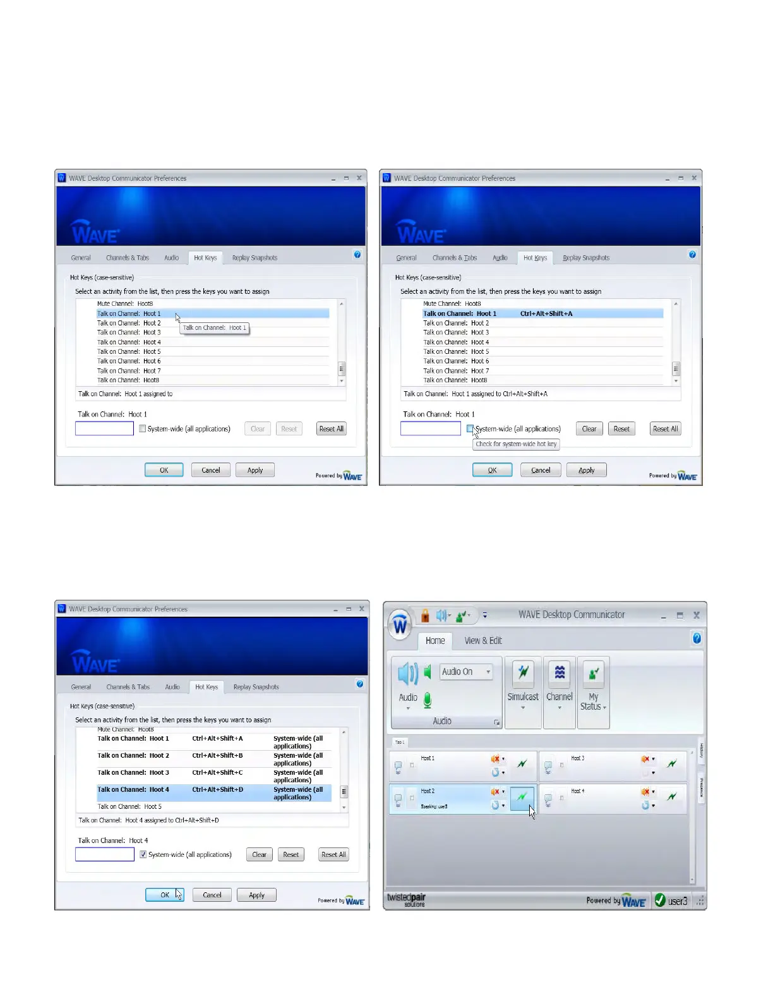Switch to the Home ribbon tab
The image size is (773, 1001).
click(435, 641)
